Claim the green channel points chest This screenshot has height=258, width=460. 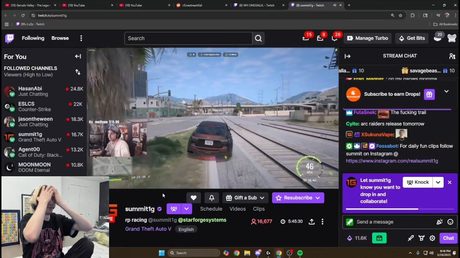[x=379, y=238]
